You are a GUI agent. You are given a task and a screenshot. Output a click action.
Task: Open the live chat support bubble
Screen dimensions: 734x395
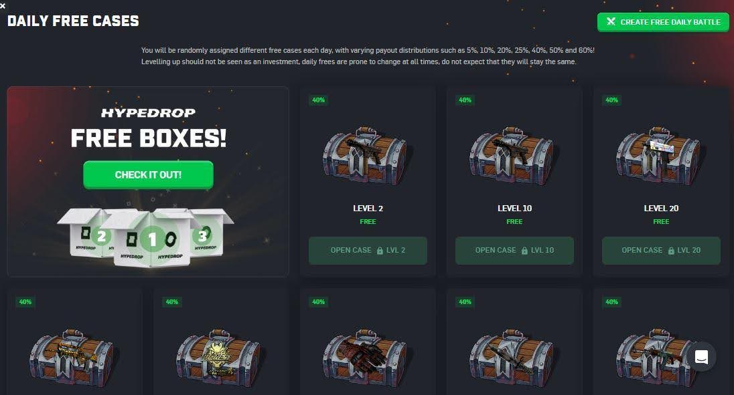tap(701, 357)
